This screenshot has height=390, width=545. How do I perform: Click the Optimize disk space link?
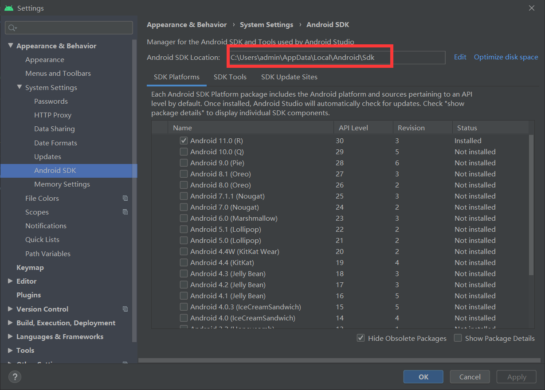point(506,57)
